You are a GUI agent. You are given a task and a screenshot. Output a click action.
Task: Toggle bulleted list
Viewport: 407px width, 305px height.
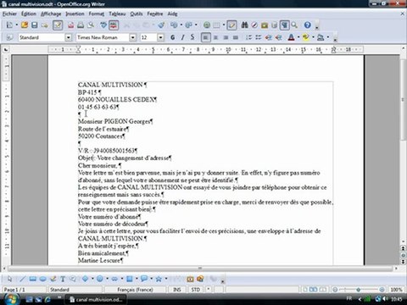[259, 37]
